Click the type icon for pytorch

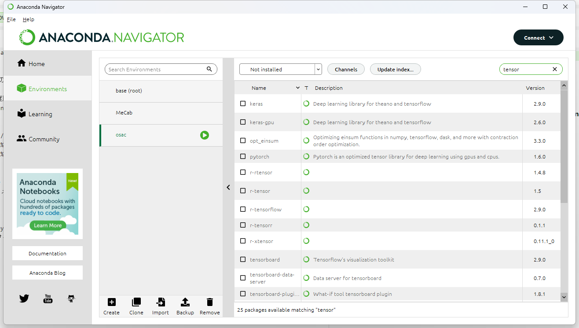306,156
